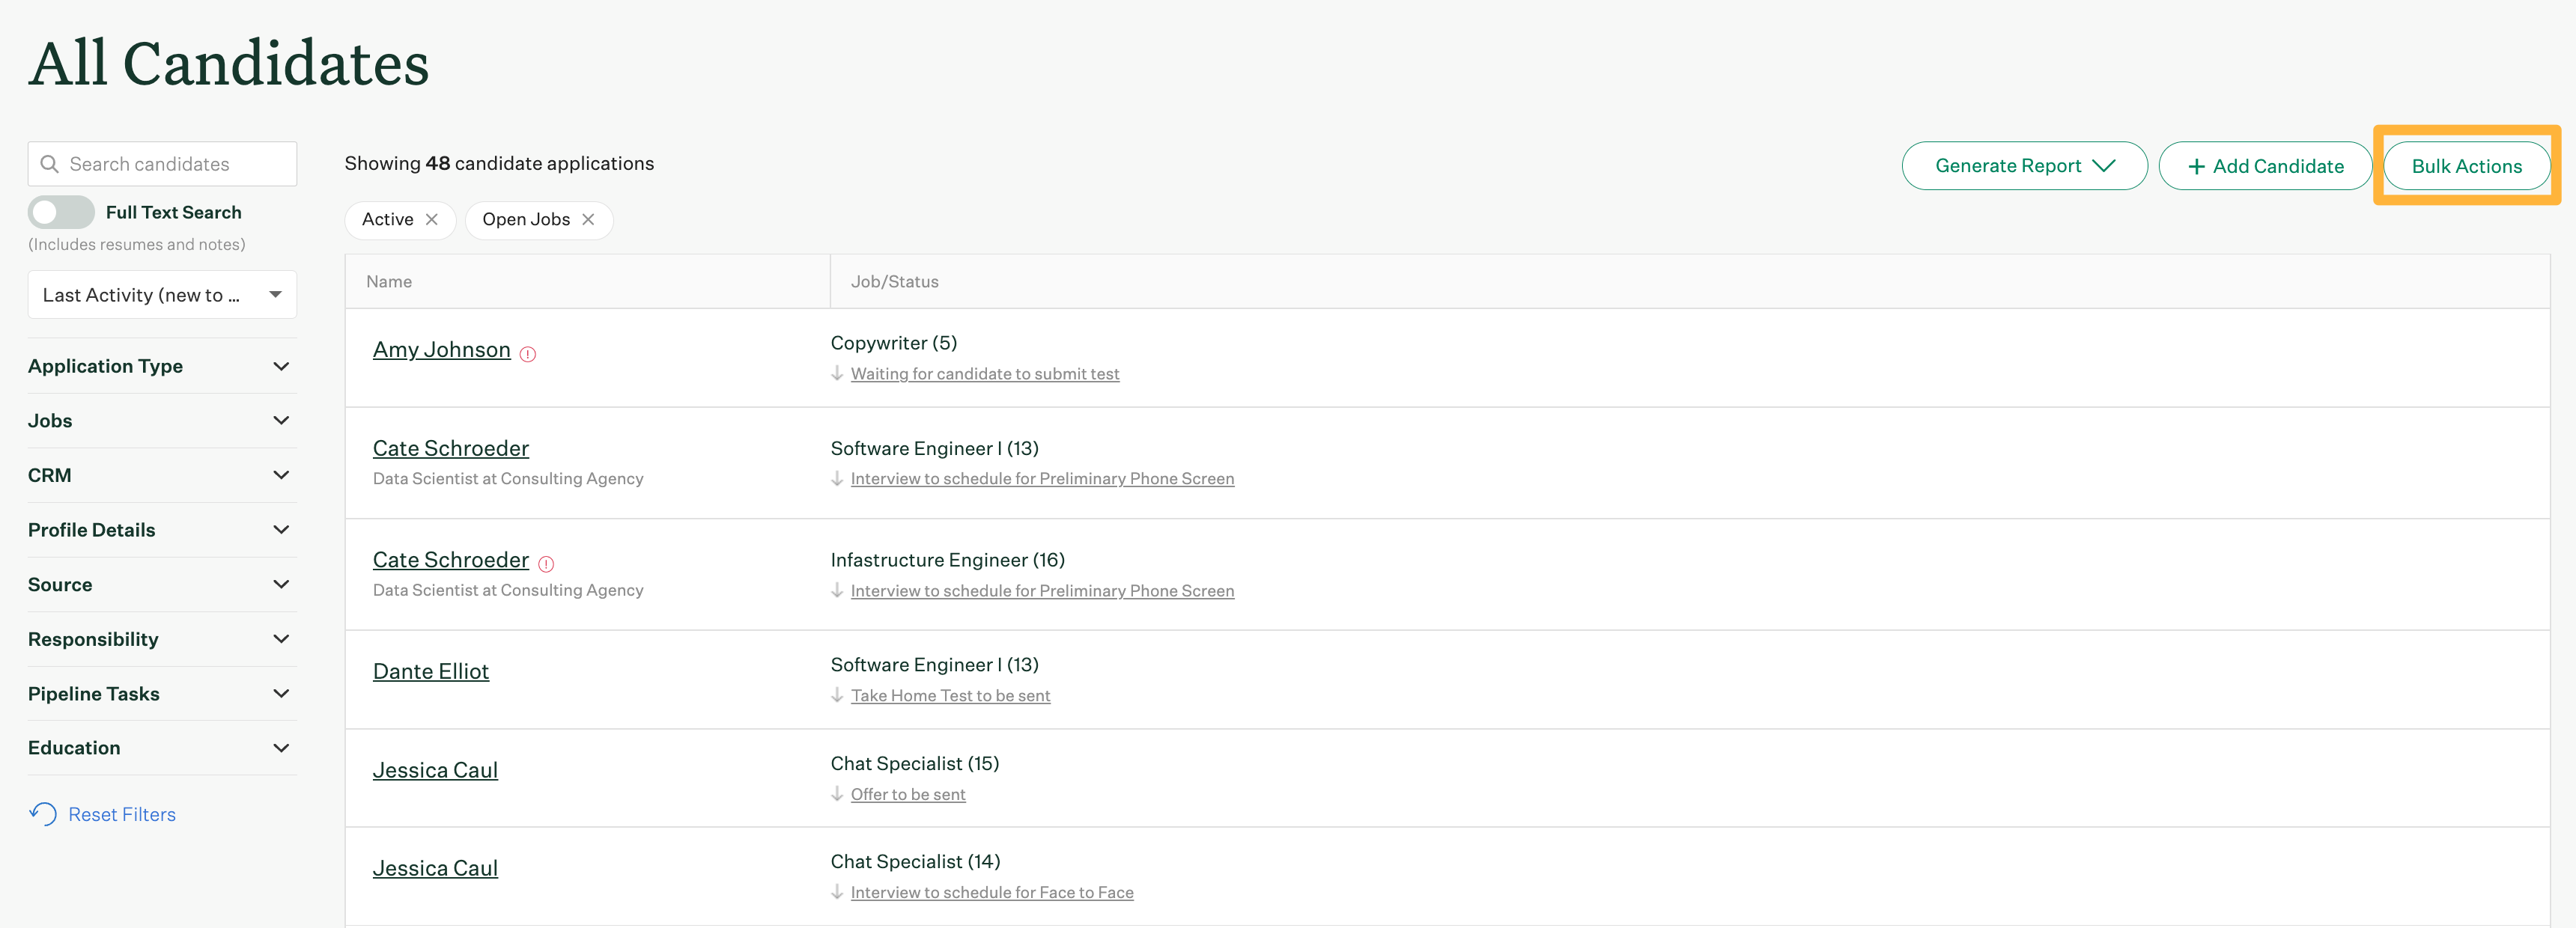Remove the Open Jobs filter chip
2576x928 pixels.
(x=589, y=220)
